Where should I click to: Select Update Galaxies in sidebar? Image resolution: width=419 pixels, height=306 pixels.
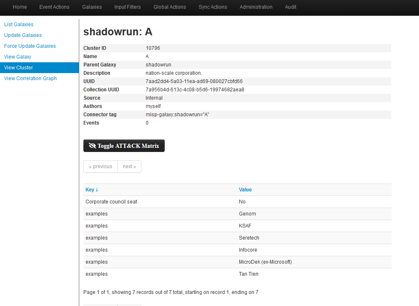tap(23, 35)
